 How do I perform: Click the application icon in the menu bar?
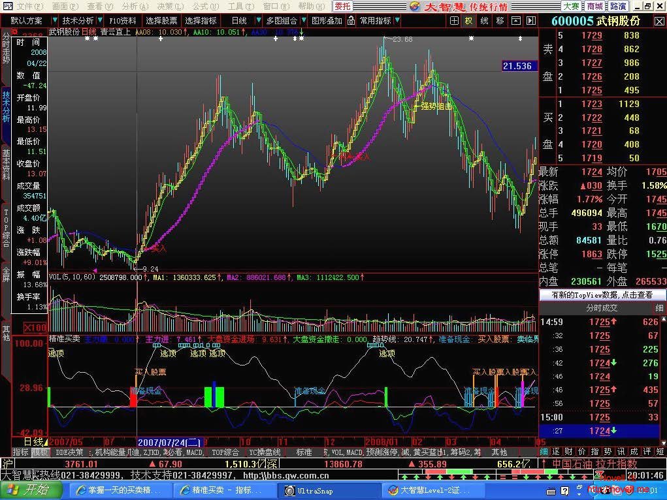[8, 7]
